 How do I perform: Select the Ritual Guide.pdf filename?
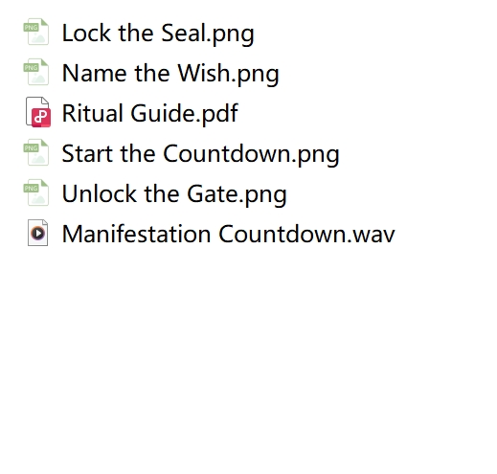pyautogui.click(x=150, y=113)
